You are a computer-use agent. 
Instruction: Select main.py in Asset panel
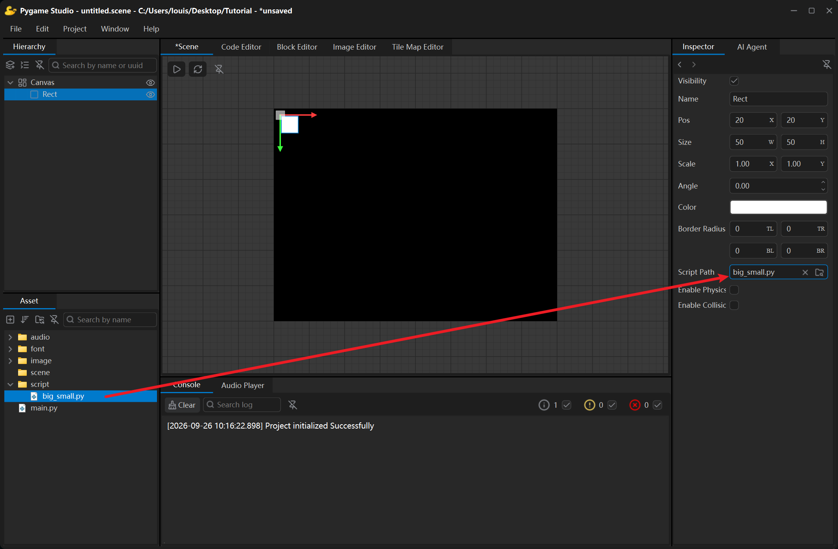[44, 408]
